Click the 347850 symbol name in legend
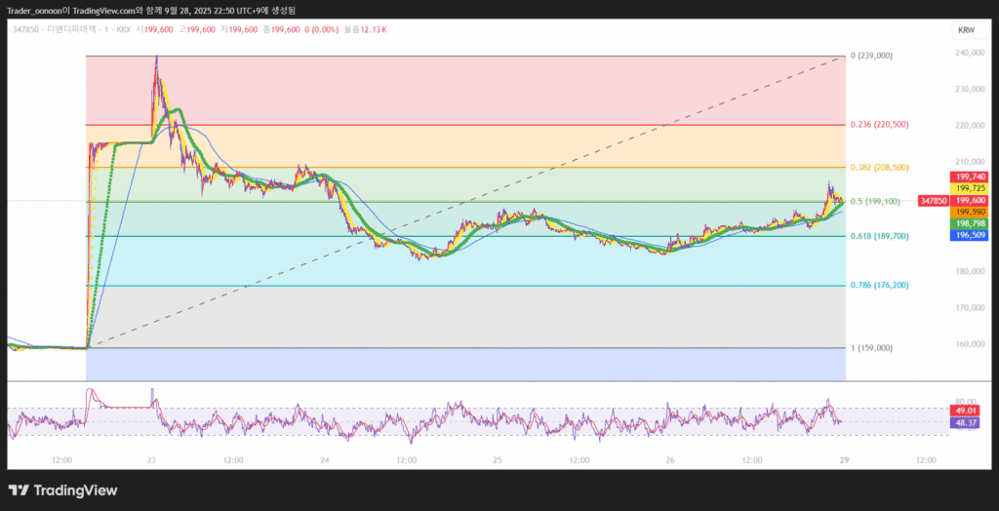Image resolution: width=999 pixels, height=511 pixels. pyautogui.click(x=25, y=29)
